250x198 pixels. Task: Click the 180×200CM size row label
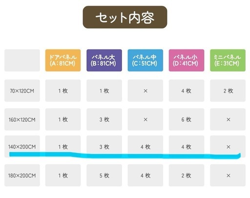point(22,176)
